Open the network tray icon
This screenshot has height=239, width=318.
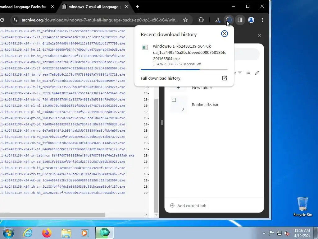pos(279,233)
